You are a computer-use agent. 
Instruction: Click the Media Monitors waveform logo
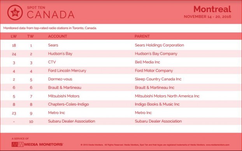[18, 144]
